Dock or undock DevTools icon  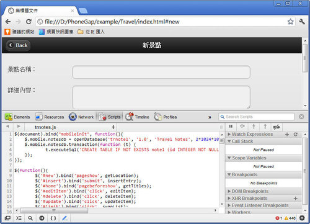pyautogui.click(x=7, y=218)
